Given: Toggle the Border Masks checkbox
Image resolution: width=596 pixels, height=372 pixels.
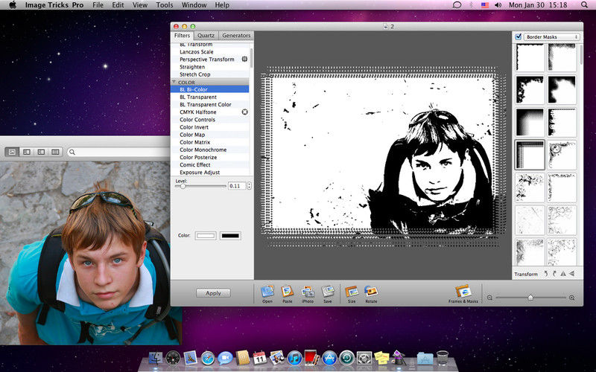Looking at the screenshot, I should [519, 36].
